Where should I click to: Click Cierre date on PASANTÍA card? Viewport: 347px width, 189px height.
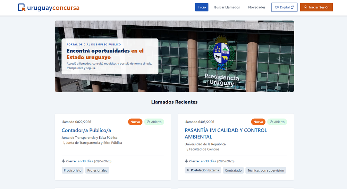coord(226,161)
